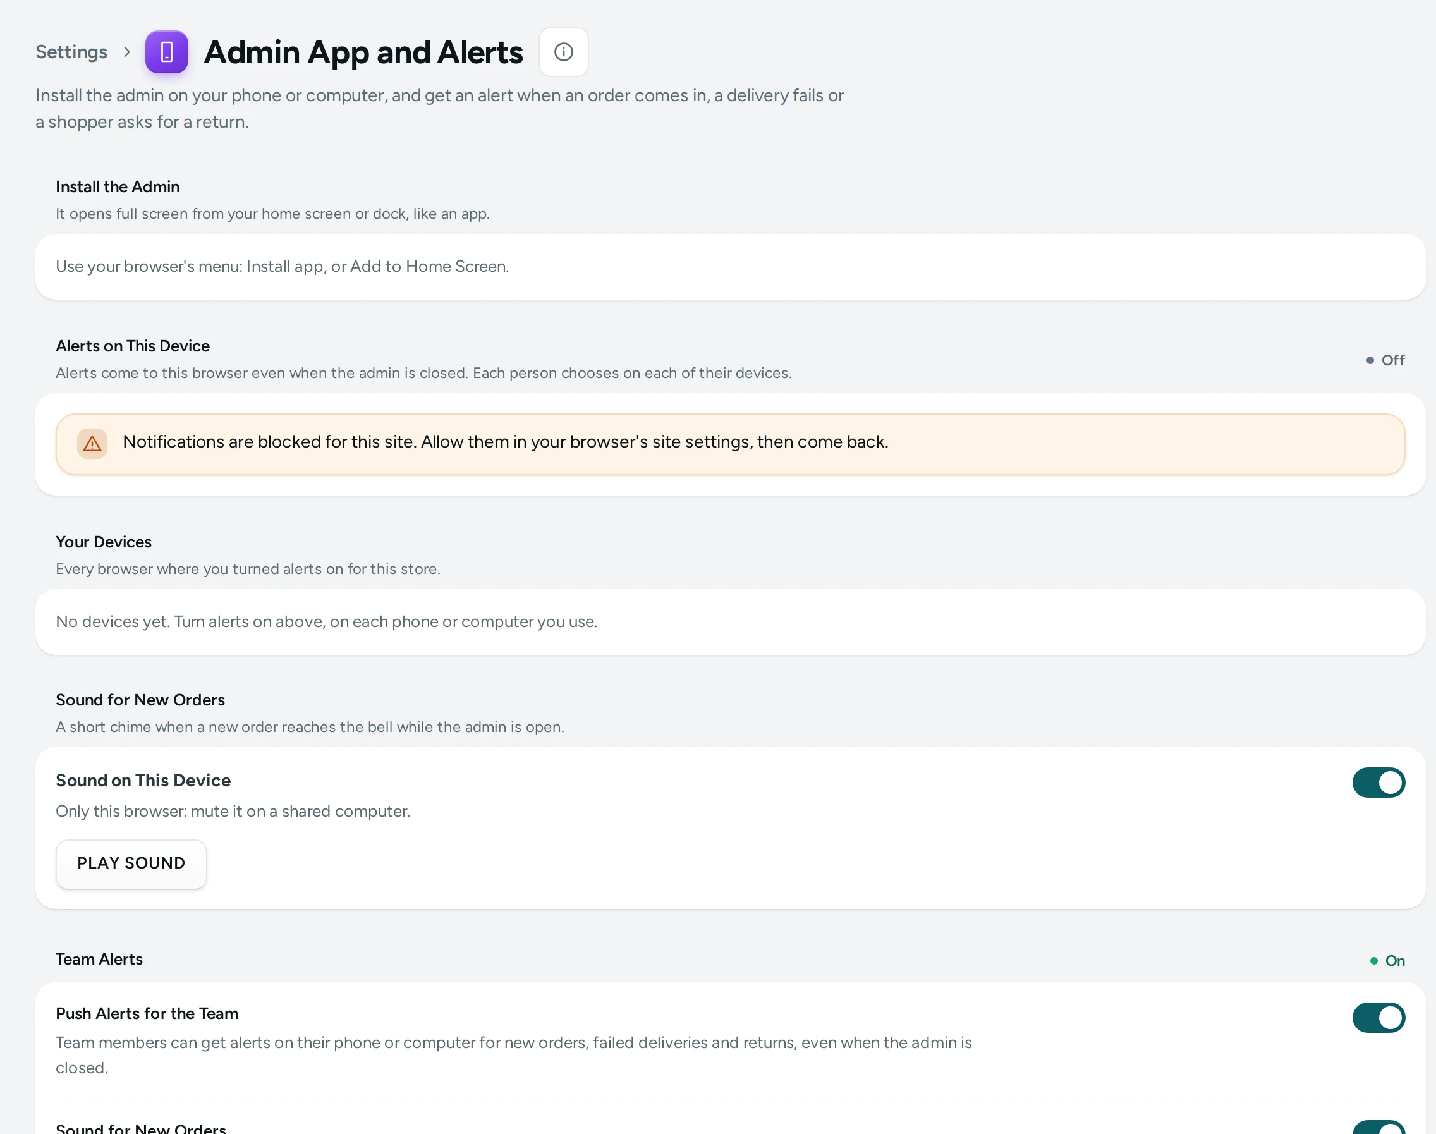The height and width of the screenshot is (1134, 1436).
Task: Disable Push Alerts for the Team toggle
Action: pyautogui.click(x=1378, y=1017)
